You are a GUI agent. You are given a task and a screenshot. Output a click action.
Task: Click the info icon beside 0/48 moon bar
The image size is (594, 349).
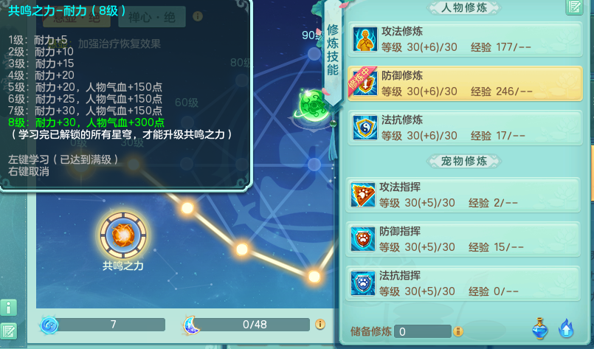pos(320,325)
